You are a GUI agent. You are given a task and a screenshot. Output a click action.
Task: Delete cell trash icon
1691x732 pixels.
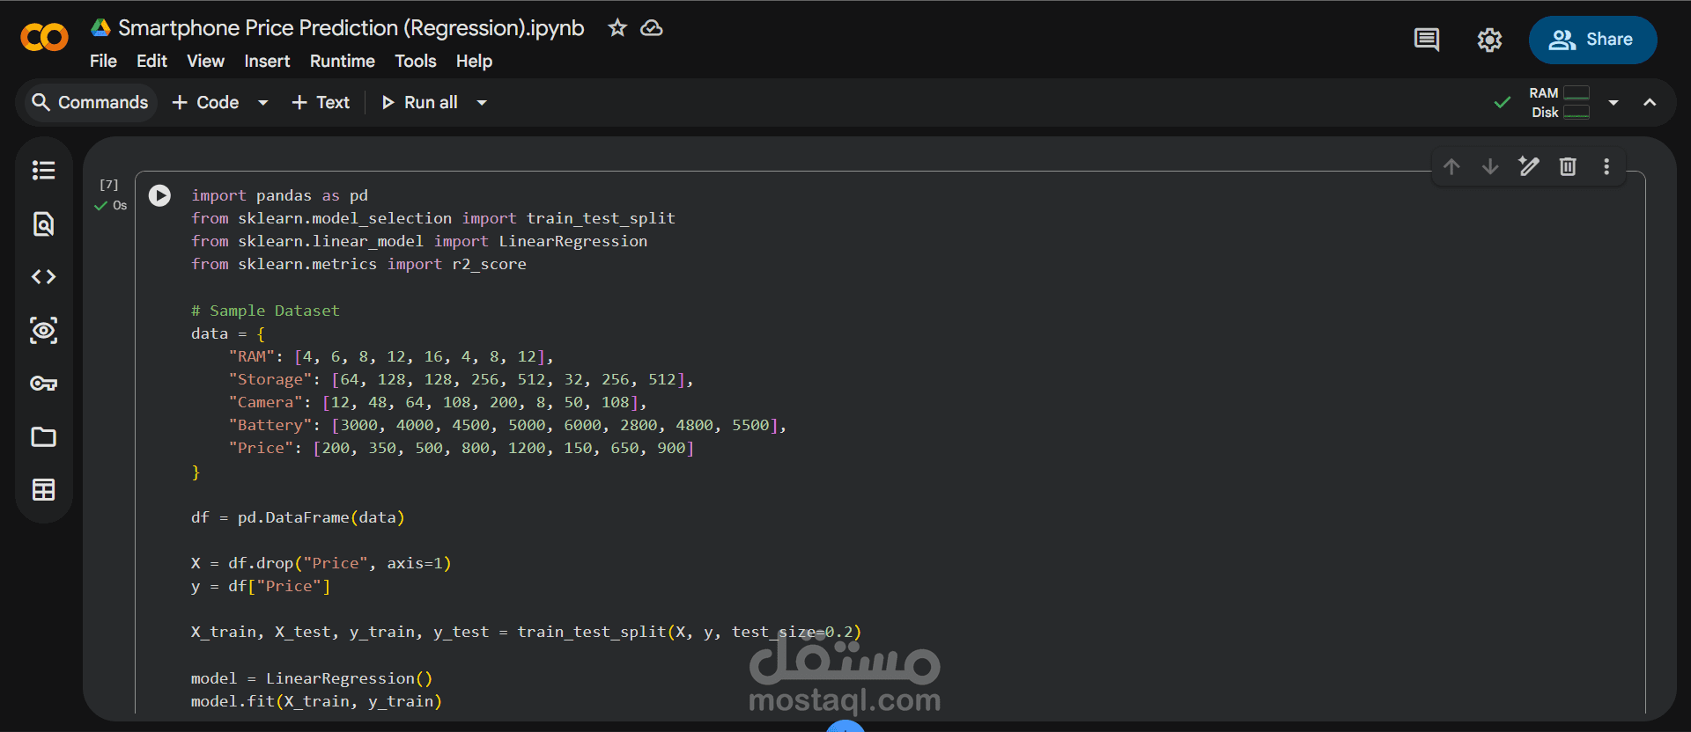(1568, 166)
